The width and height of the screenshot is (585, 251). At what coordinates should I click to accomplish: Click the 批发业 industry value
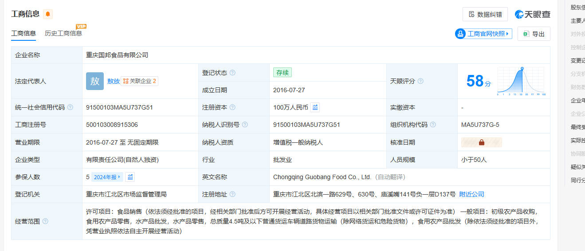pos(283,160)
